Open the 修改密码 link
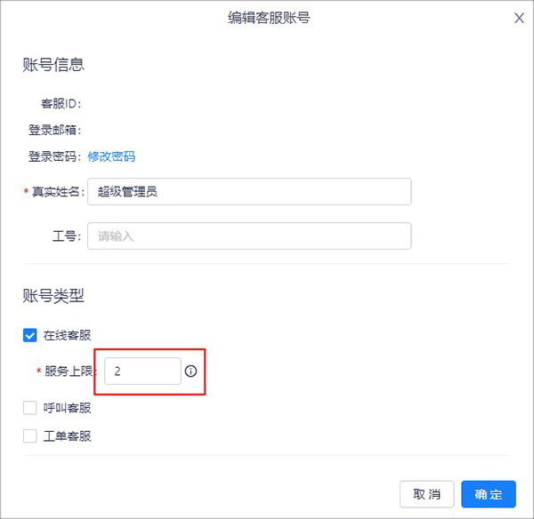This screenshot has width=534, height=519. click(111, 156)
